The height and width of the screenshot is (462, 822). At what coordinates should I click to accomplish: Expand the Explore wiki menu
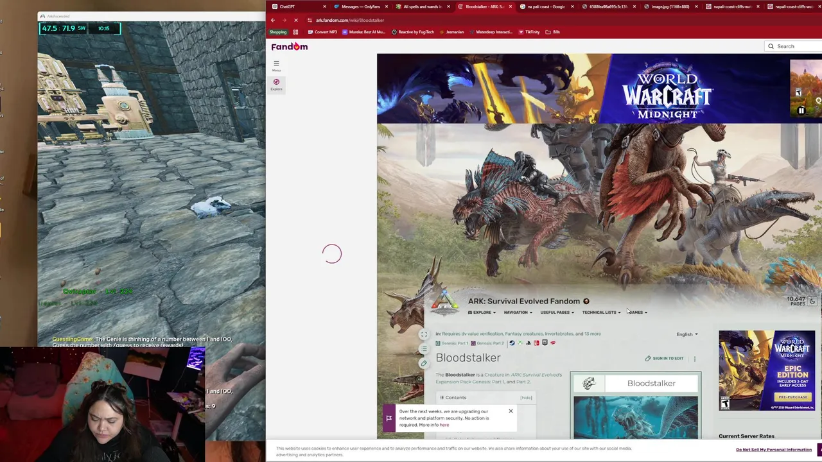pyautogui.click(x=482, y=312)
